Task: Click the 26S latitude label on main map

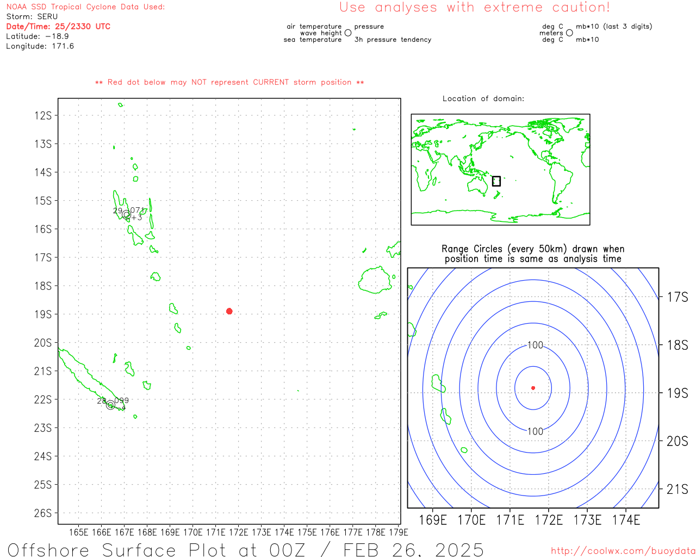Action: pos(43,513)
